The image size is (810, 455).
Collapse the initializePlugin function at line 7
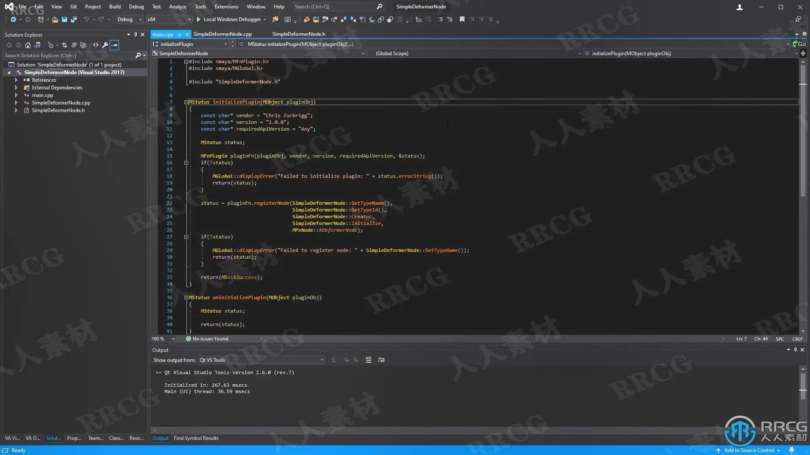click(186, 102)
